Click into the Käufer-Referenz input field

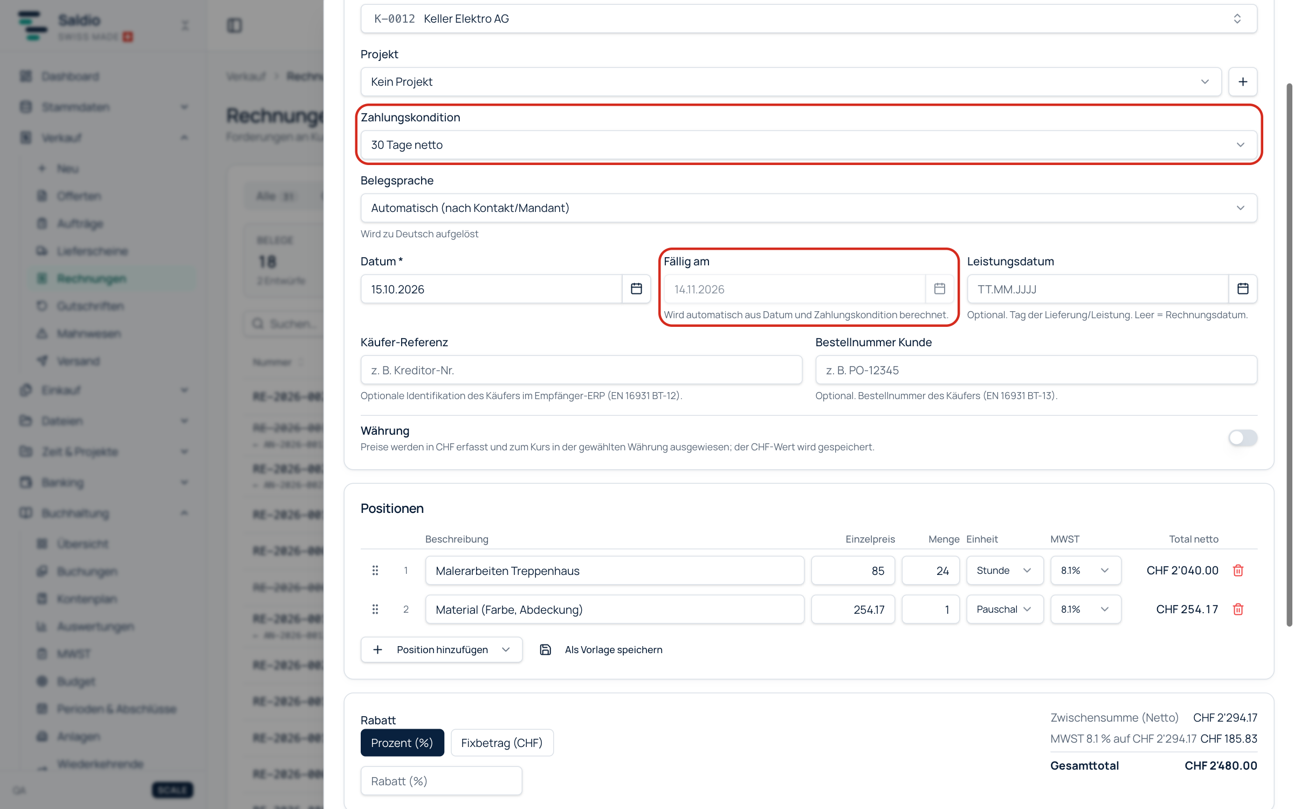[x=581, y=370]
